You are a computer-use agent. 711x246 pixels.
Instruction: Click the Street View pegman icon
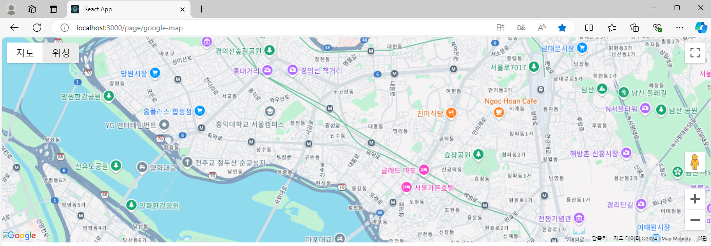(695, 162)
